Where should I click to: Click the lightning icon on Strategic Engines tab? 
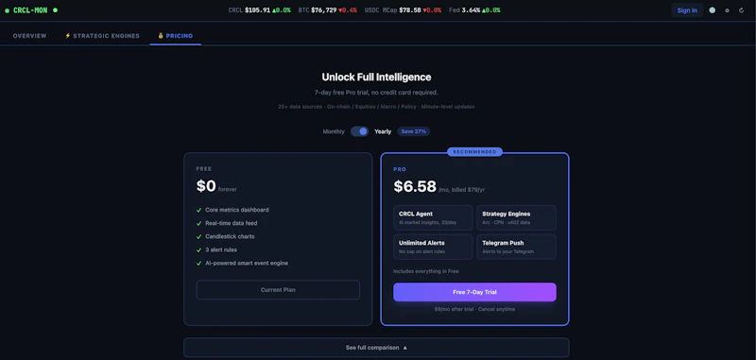[x=67, y=36]
